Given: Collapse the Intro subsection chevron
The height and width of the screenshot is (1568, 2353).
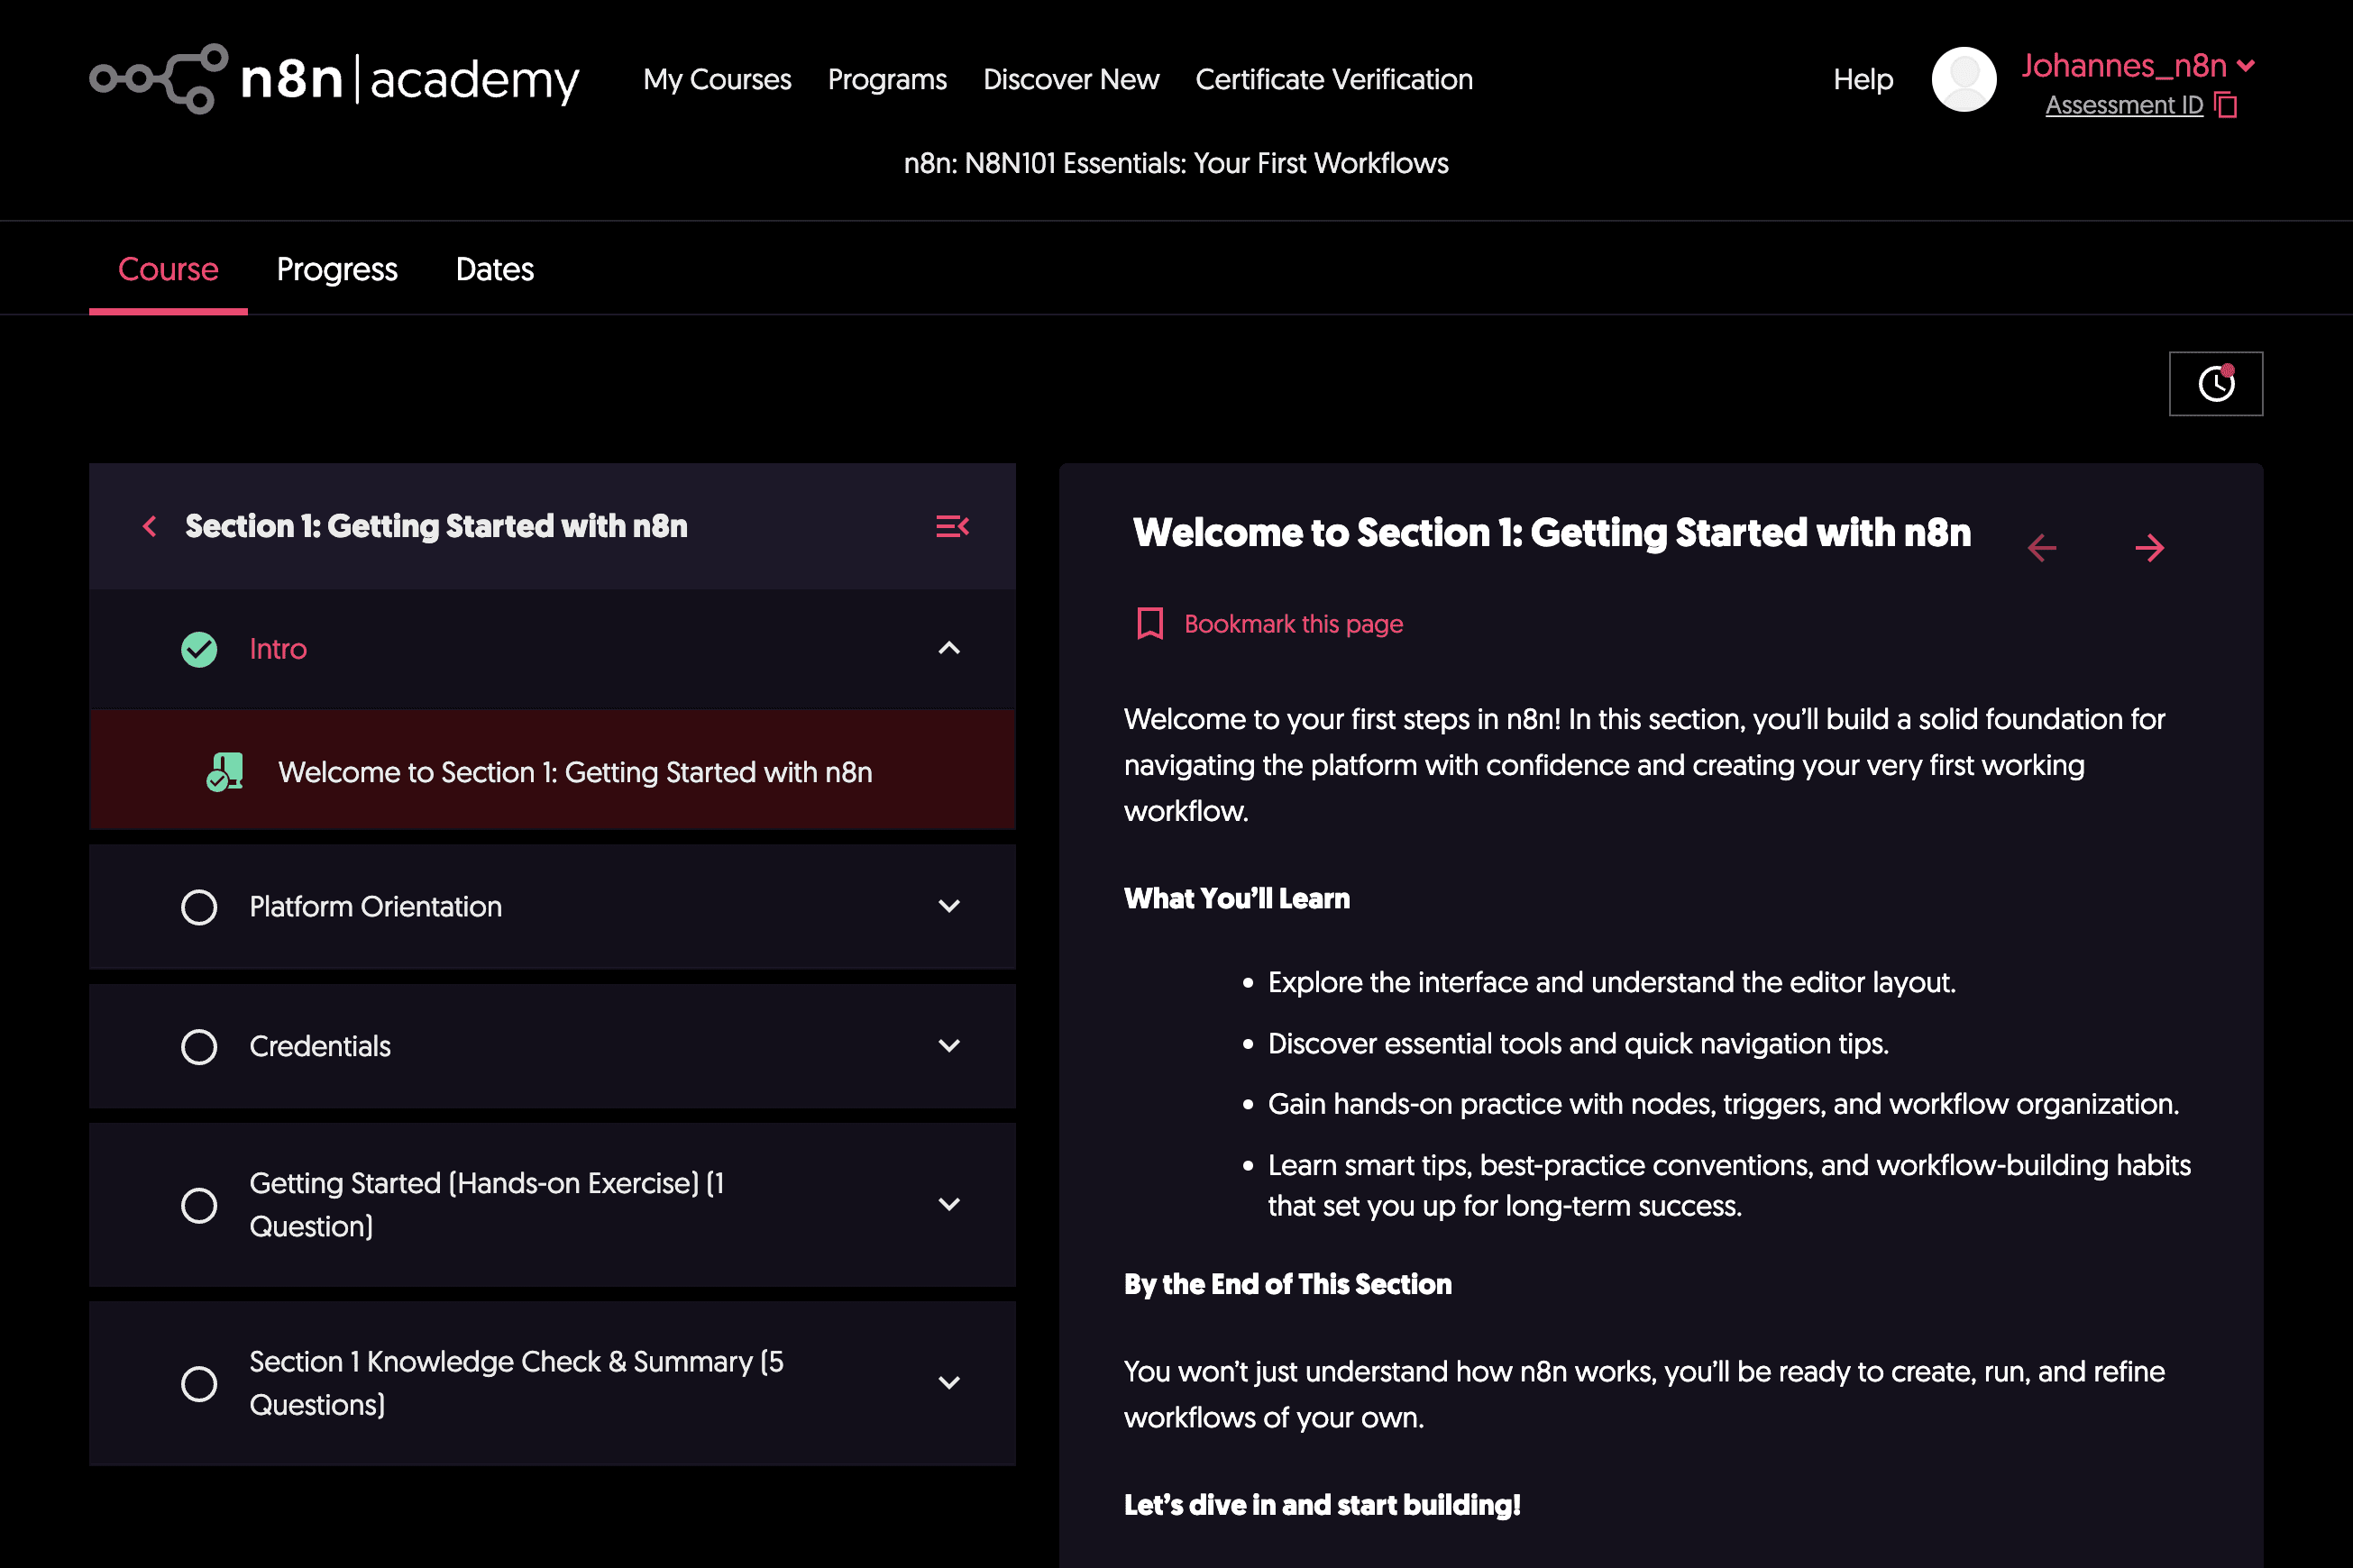Looking at the screenshot, I should (x=949, y=648).
